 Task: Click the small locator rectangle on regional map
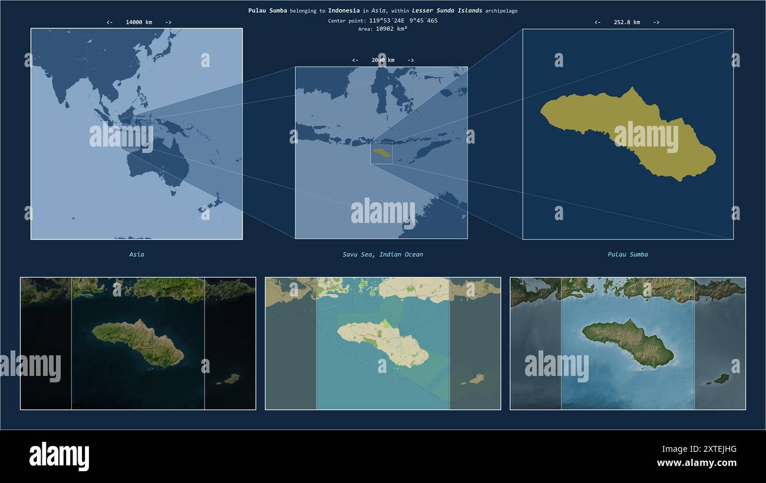[381, 153]
